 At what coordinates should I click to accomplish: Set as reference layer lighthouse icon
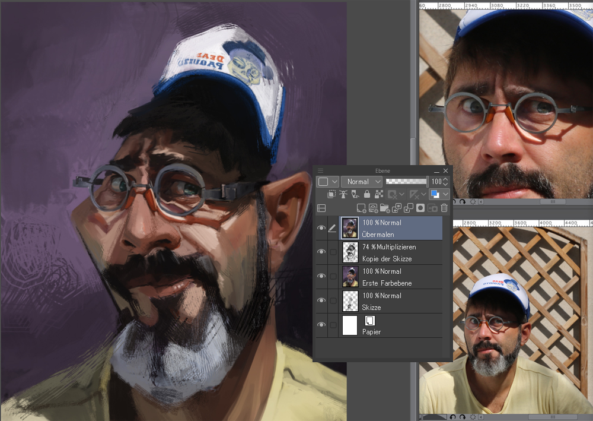[343, 194]
